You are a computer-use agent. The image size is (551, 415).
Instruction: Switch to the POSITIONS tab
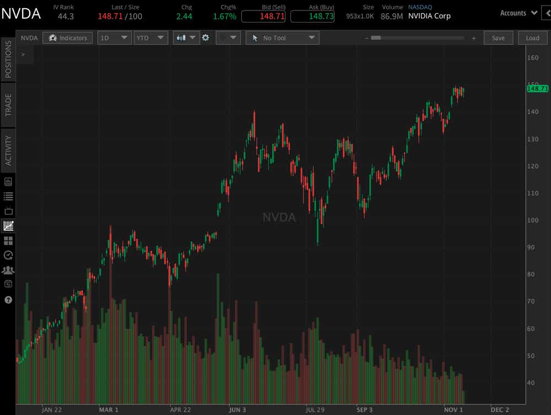(8, 58)
